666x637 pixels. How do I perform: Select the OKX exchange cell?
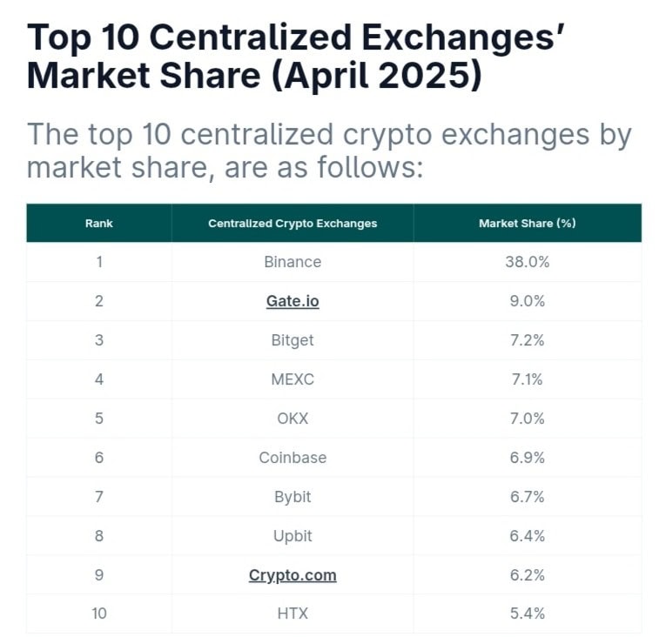293,419
